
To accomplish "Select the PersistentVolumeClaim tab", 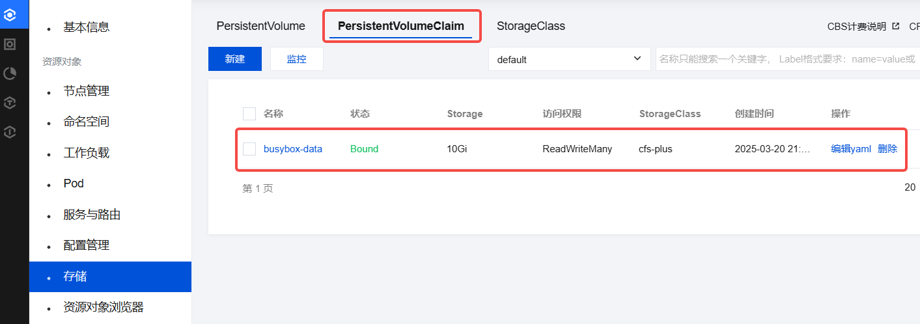I will pos(401,26).
